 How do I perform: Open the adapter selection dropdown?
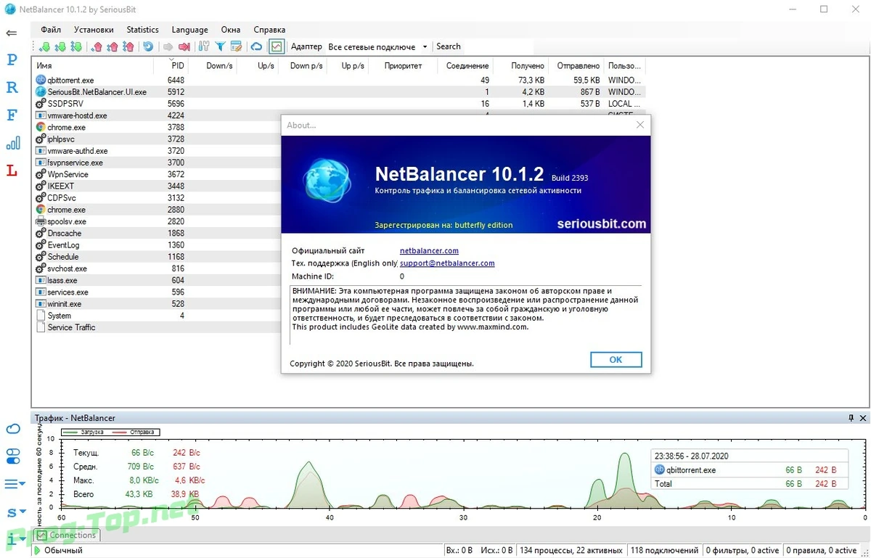[x=377, y=47]
